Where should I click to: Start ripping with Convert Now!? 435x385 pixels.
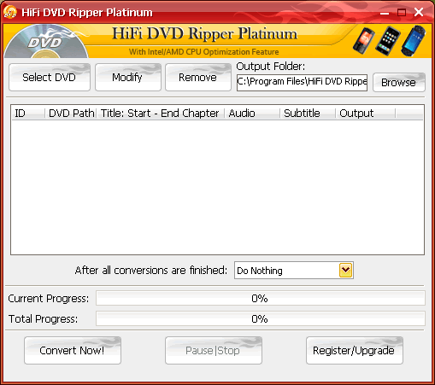73,351
